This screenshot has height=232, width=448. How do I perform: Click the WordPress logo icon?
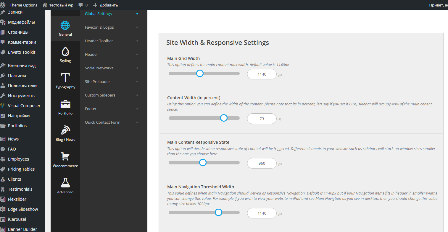3,5
